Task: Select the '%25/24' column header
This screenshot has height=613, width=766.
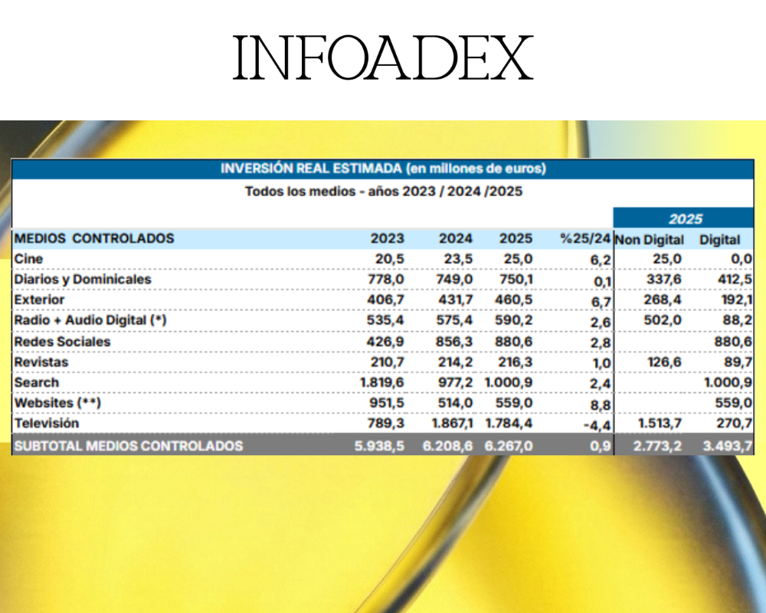Action: [x=585, y=238]
